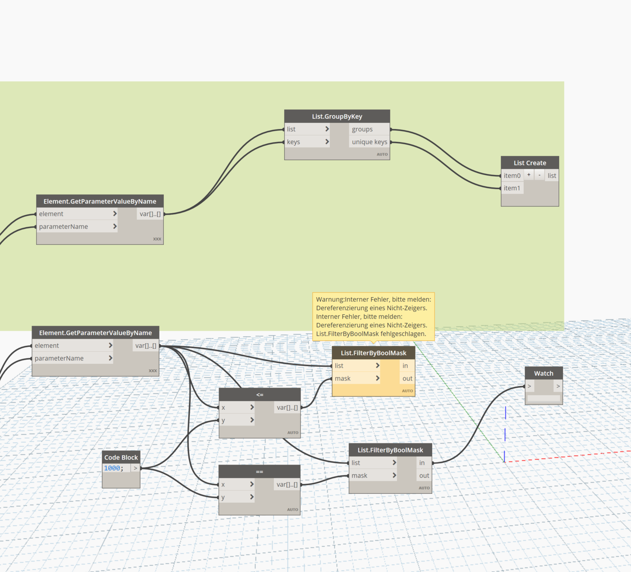Expand y input chevron on == node
The image size is (631, 572).
[x=252, y=497]
